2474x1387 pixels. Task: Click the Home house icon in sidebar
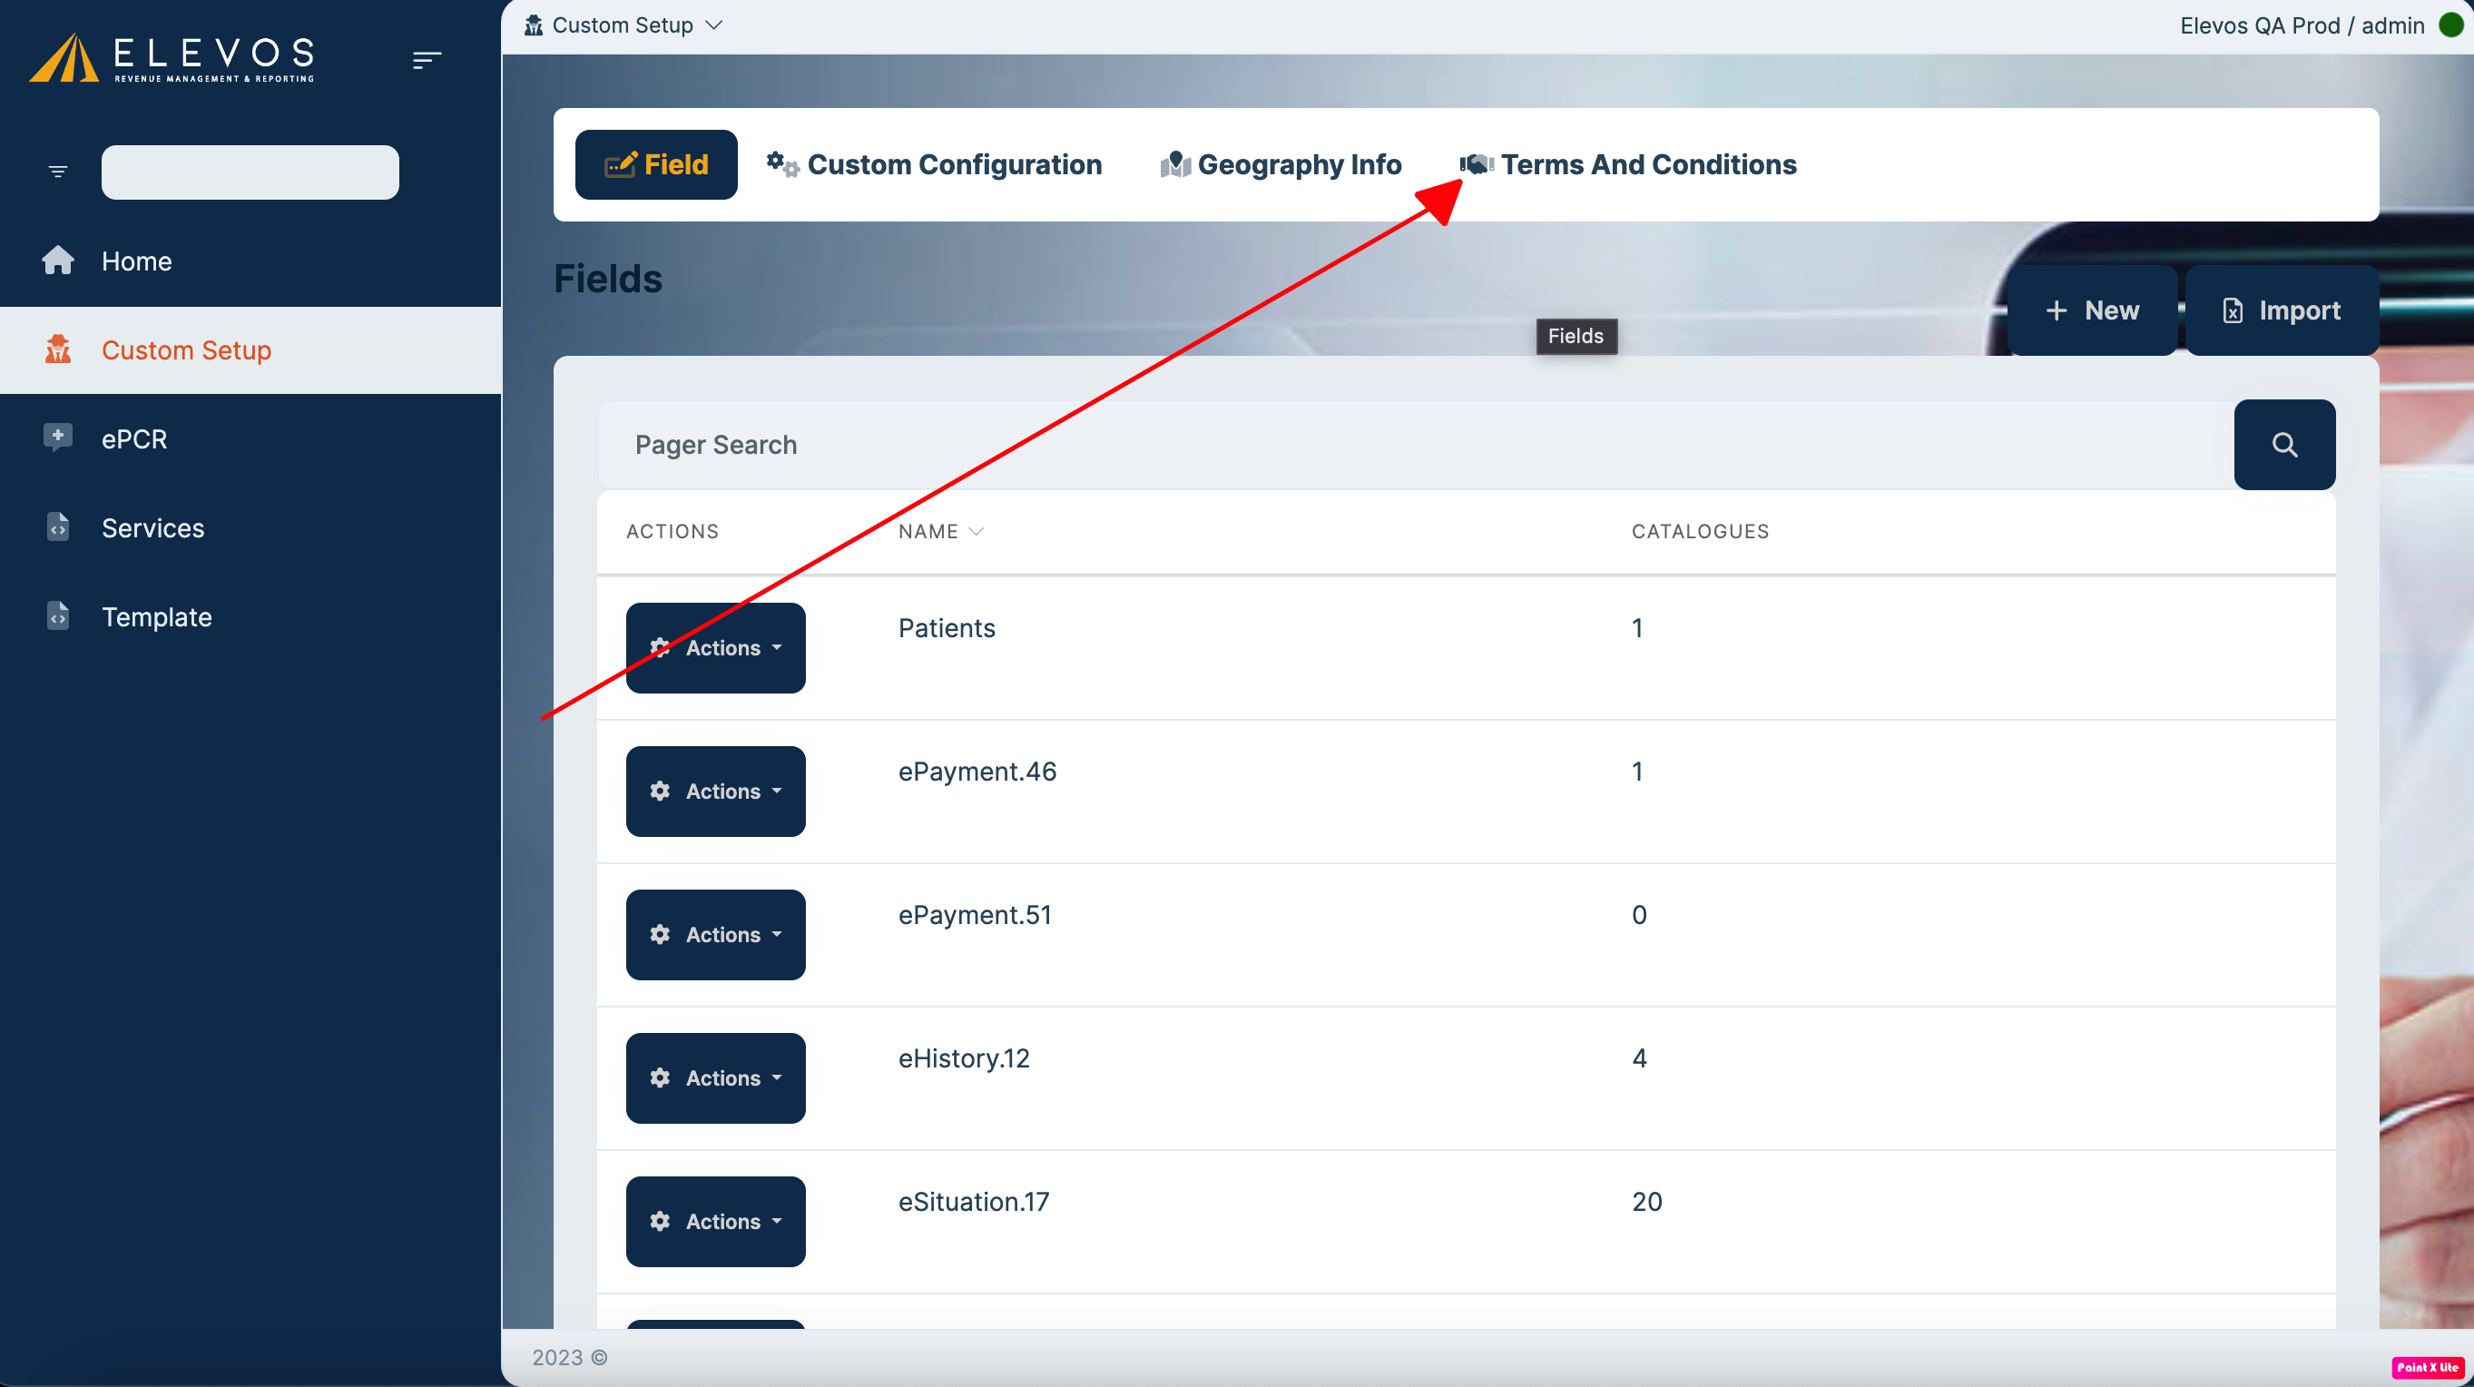(57, 261)
